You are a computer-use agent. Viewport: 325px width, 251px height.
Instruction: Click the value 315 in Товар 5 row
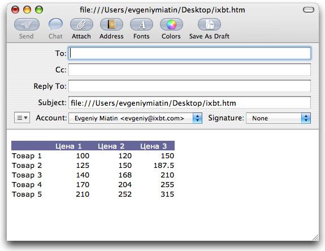click(167, 194)
